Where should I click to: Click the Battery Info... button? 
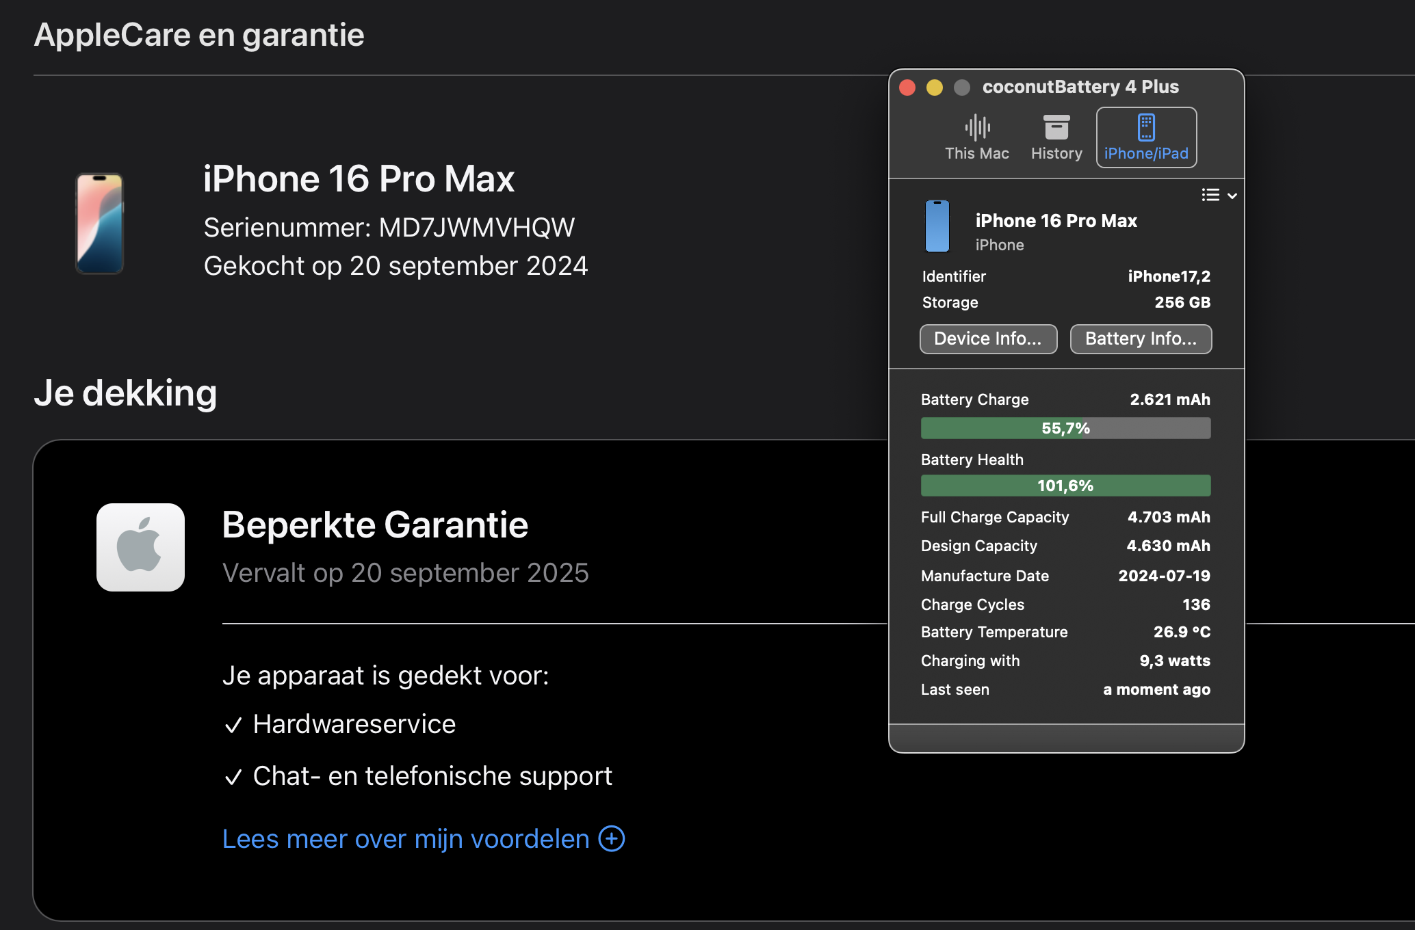[1141, 339]
